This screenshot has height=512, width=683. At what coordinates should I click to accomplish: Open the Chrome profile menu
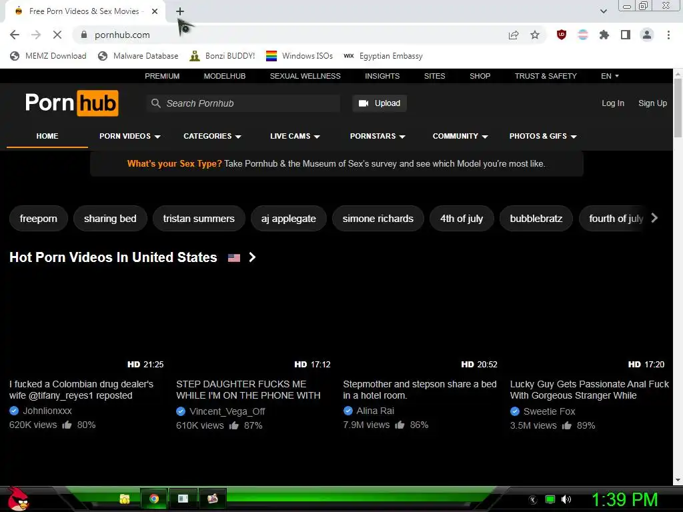647,35
